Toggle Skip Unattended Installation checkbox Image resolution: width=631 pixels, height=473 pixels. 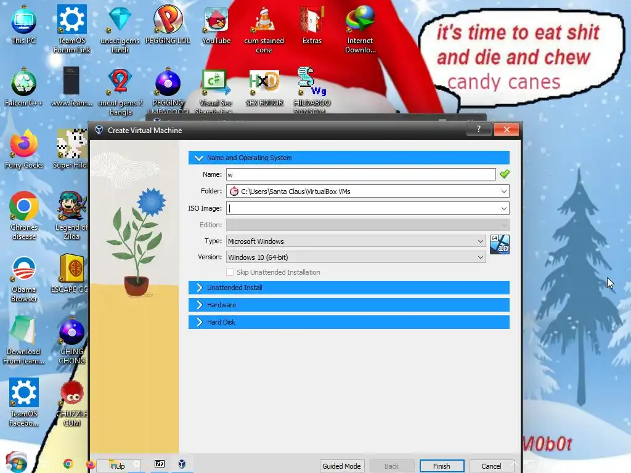(230, 272)
